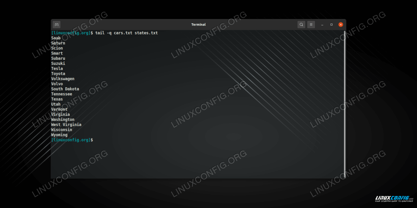Click the West Virginia output line

click(x=66, y=125)
